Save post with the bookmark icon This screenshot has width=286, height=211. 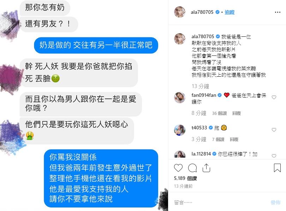[x=277, y=168]
